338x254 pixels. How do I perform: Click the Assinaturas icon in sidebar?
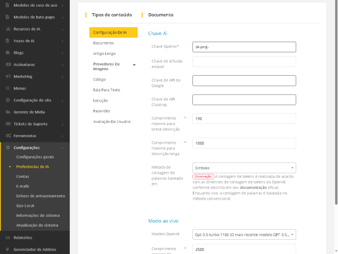click(x=8, y=65)
